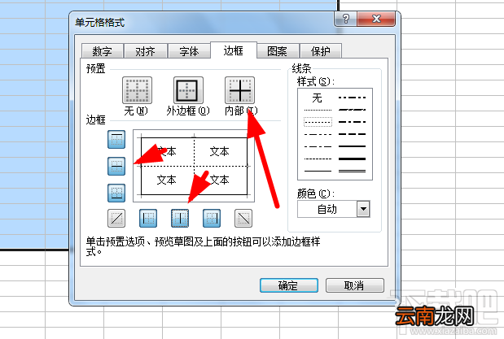Click the border preview diagram area
This screenshot has width=504, height=339.
194,166
